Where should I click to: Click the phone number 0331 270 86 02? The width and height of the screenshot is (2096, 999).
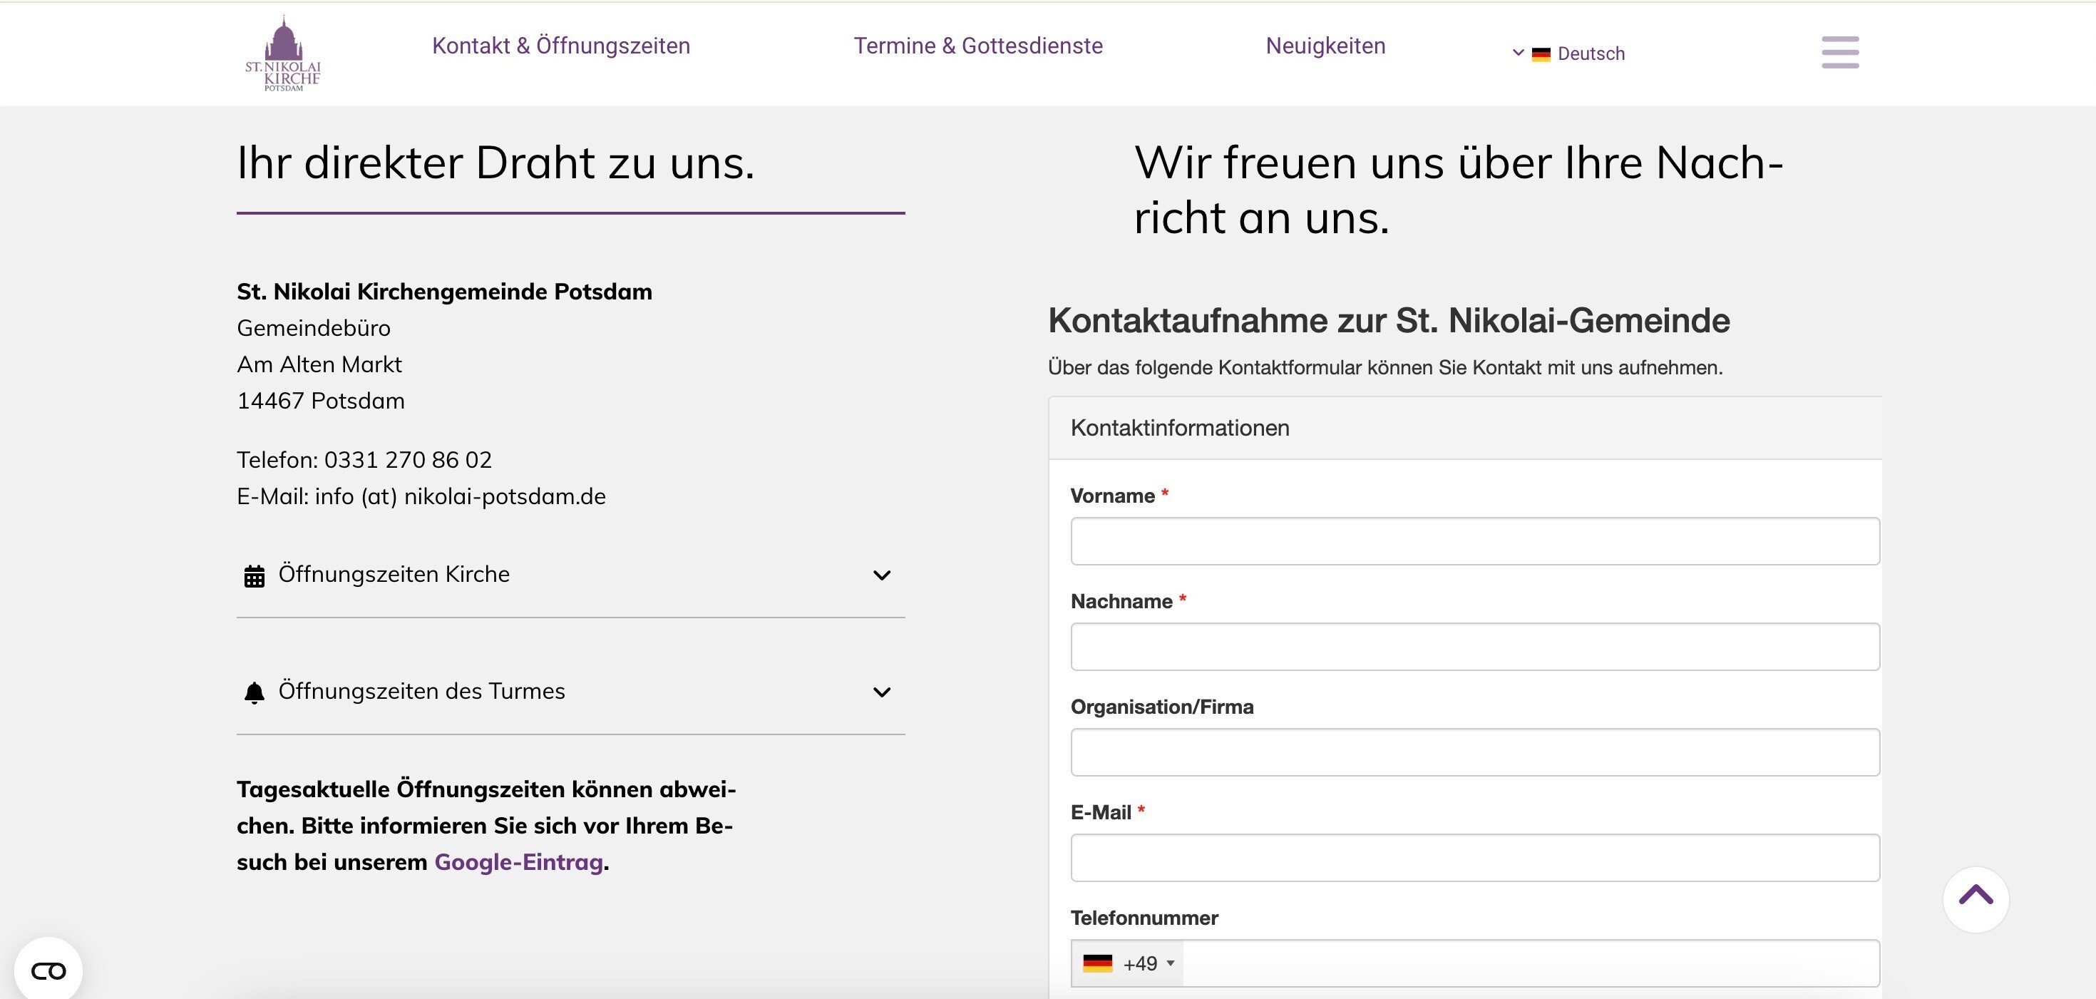click(x=408, y=460)
